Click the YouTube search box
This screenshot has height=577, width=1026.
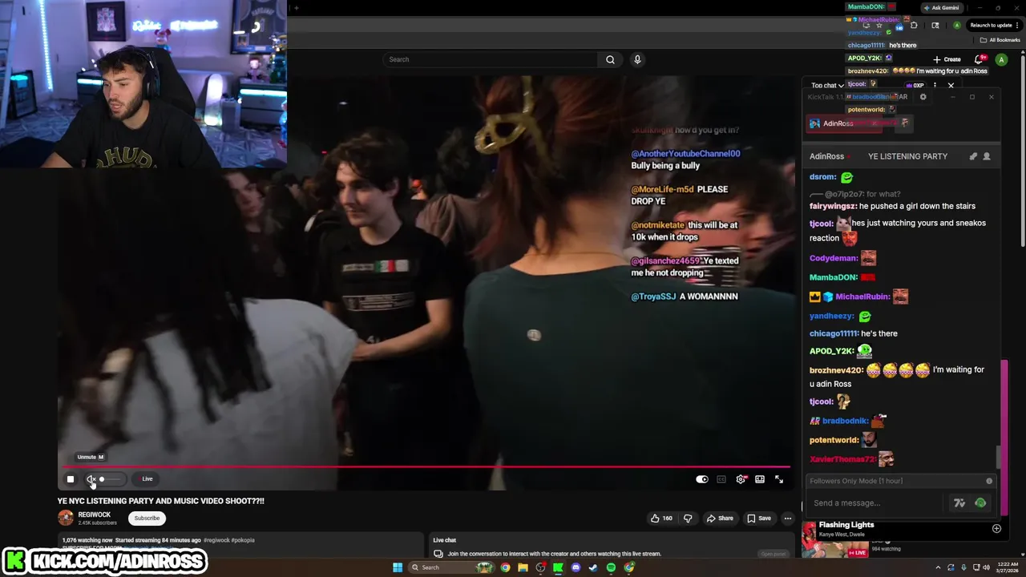[x=491, y=59]
